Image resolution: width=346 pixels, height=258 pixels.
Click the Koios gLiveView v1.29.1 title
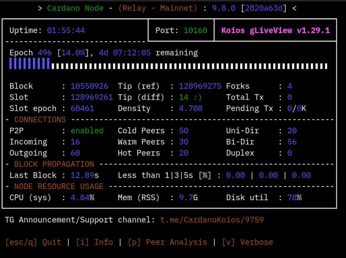(x=275, y=30)
